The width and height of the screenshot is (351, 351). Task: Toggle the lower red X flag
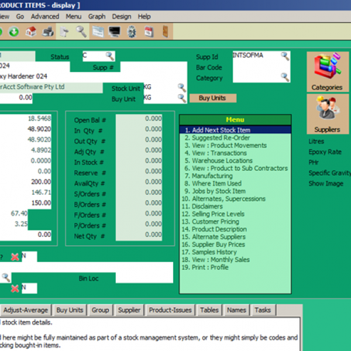pos(15,289)
